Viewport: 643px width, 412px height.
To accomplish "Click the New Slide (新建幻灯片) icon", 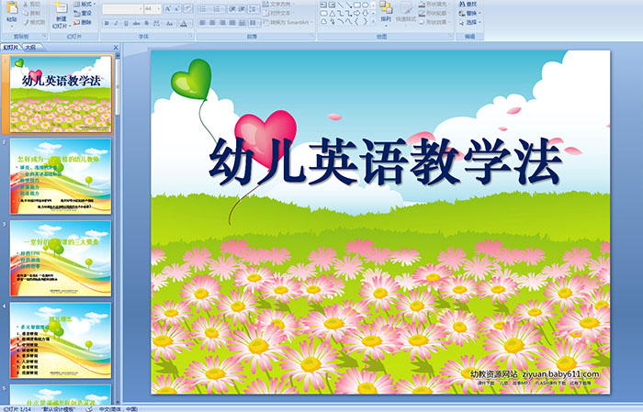I will [x=62, y=7].
